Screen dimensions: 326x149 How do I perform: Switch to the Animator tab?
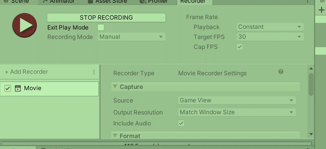(58, 2)
